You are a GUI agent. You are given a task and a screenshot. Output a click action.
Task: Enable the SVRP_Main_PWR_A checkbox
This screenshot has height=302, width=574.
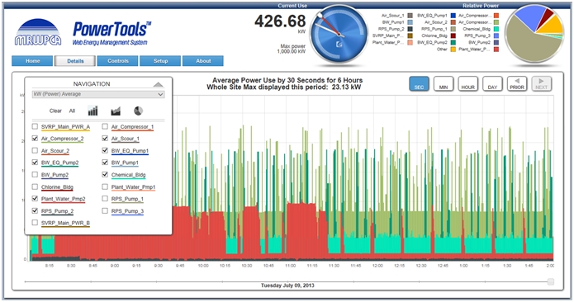coord(35,126)
